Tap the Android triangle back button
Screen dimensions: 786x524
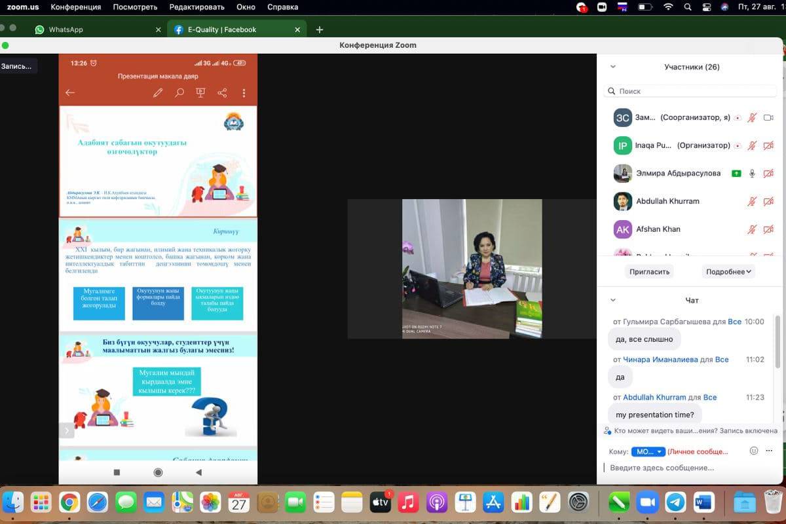(198, 472)
